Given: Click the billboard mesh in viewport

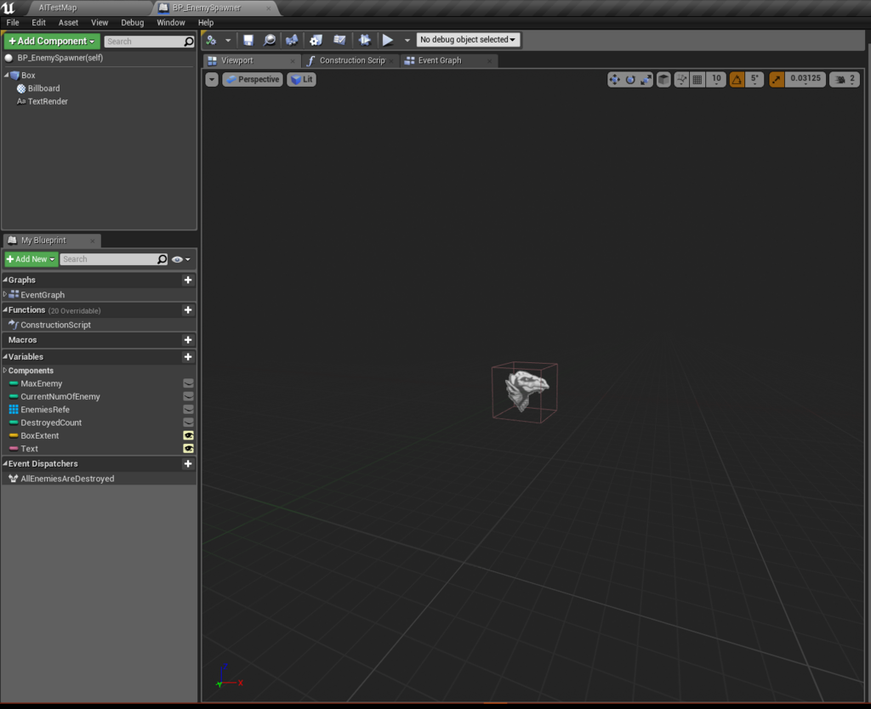Looking at the screenshot, I should click(525, 389).
